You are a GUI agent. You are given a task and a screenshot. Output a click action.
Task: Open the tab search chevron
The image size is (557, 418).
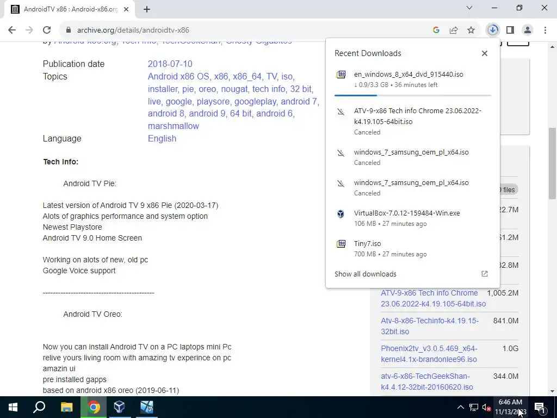(x=469, y=8)
